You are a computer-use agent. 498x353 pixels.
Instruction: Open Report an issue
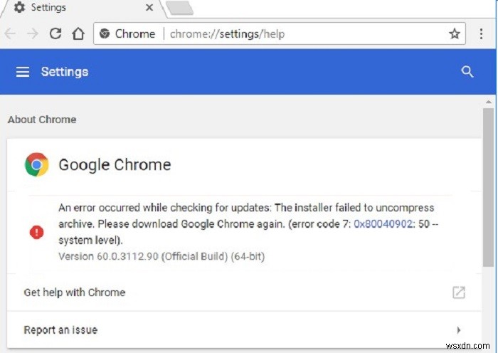coord(244,330)
